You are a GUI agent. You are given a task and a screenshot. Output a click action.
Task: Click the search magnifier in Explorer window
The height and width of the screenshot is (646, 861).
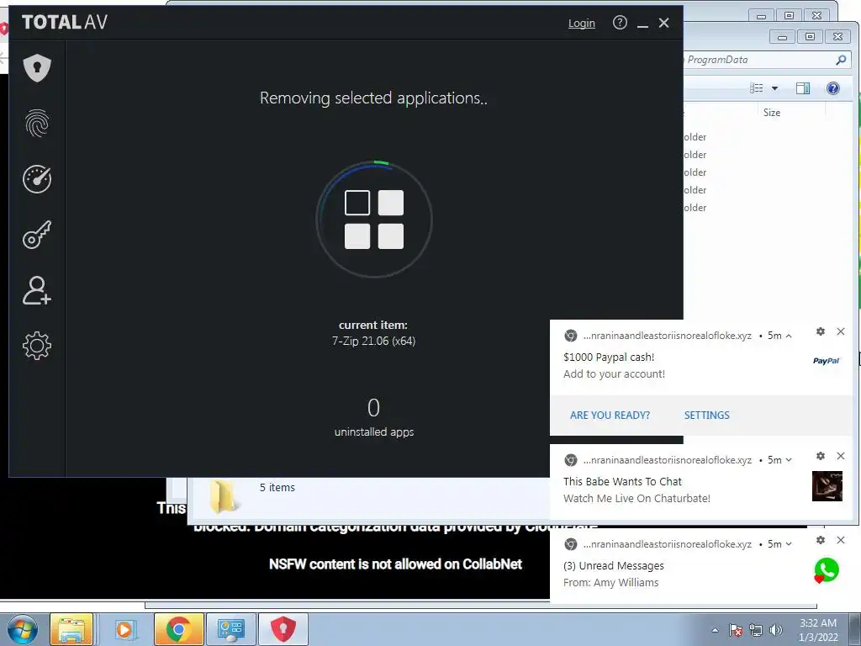(x=841, y=60)
